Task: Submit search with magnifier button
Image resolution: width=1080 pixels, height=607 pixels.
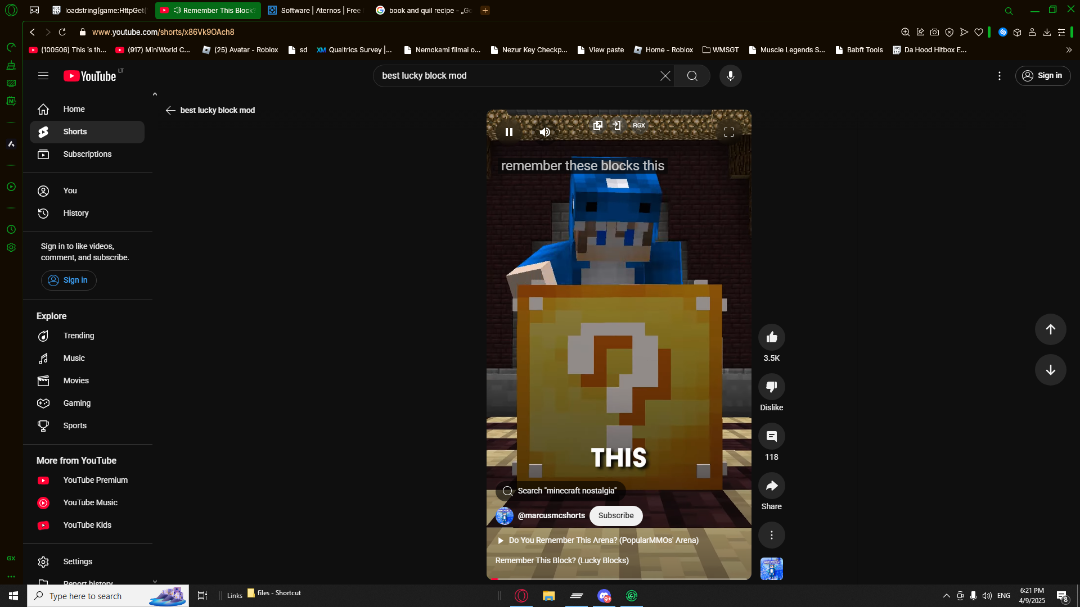Action: 692,76
